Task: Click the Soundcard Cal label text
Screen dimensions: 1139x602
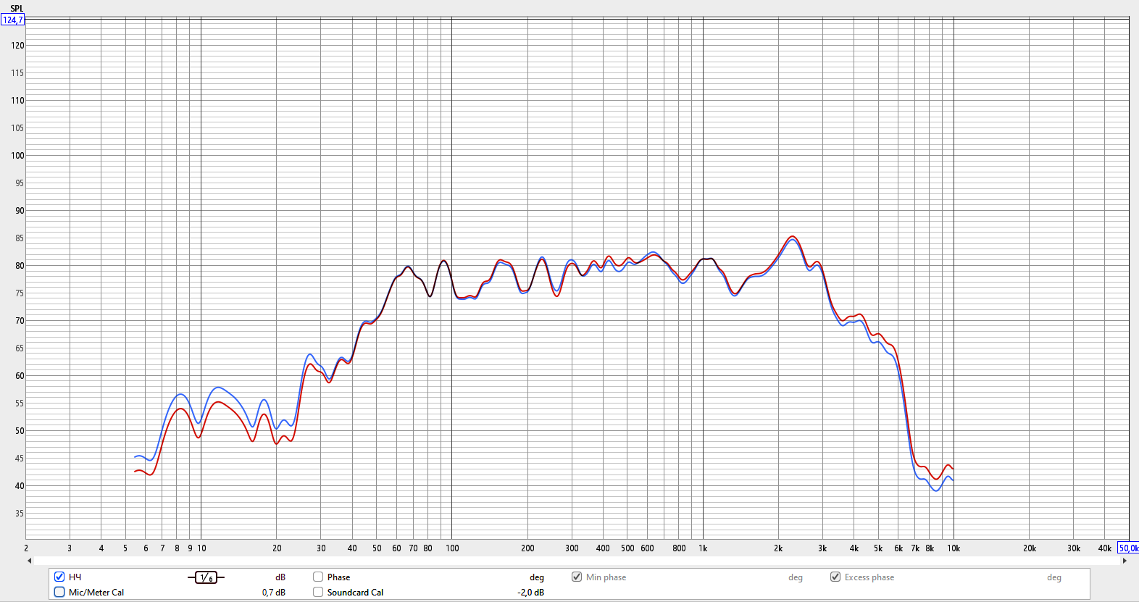Action: coord(355,593)
